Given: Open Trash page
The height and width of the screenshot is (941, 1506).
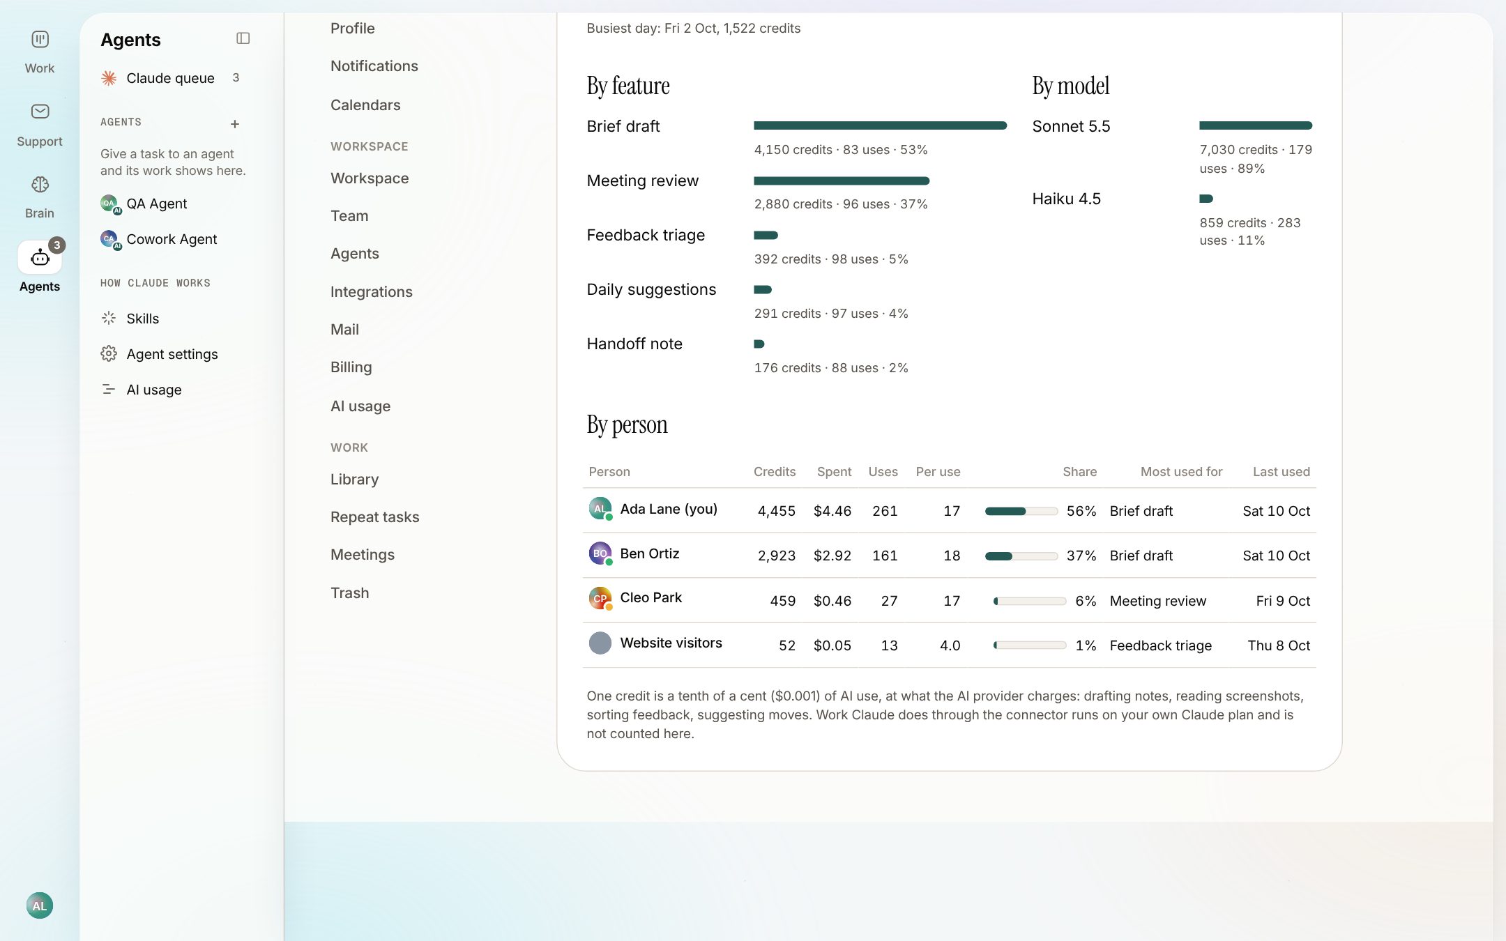Looking at the screenshot, I should [350, 592].
